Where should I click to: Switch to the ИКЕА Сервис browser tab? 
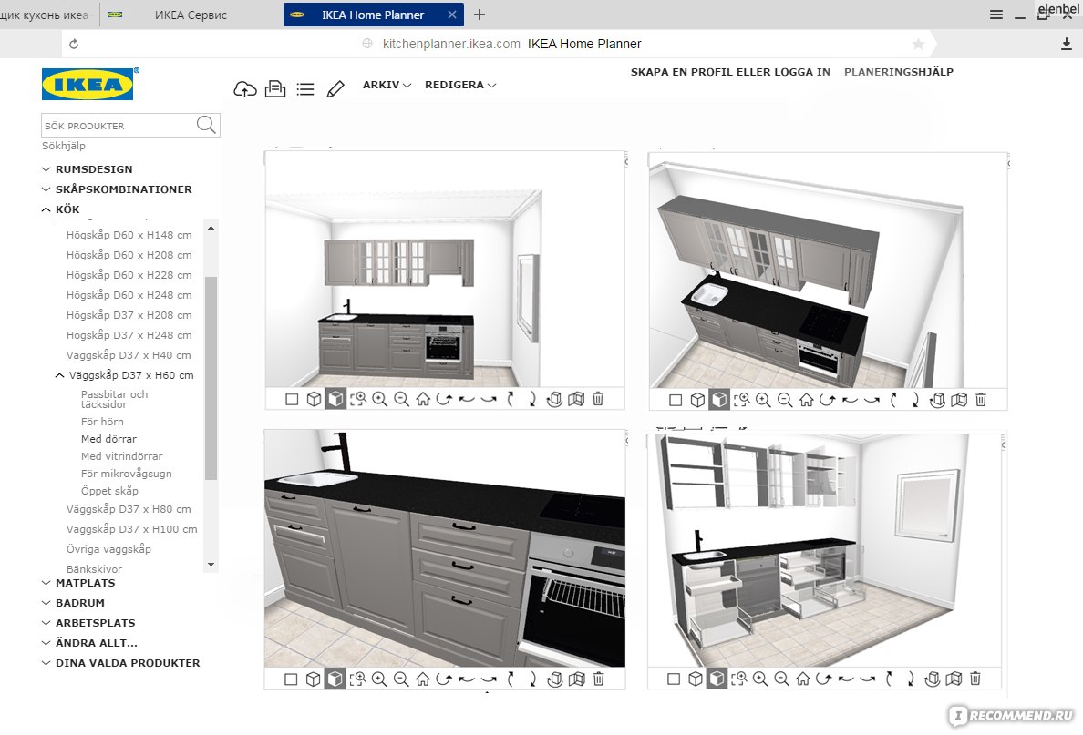click(x=191, y=15)
